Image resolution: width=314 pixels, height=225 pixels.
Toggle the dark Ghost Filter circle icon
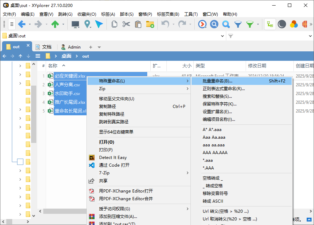[x=282, y=24]
